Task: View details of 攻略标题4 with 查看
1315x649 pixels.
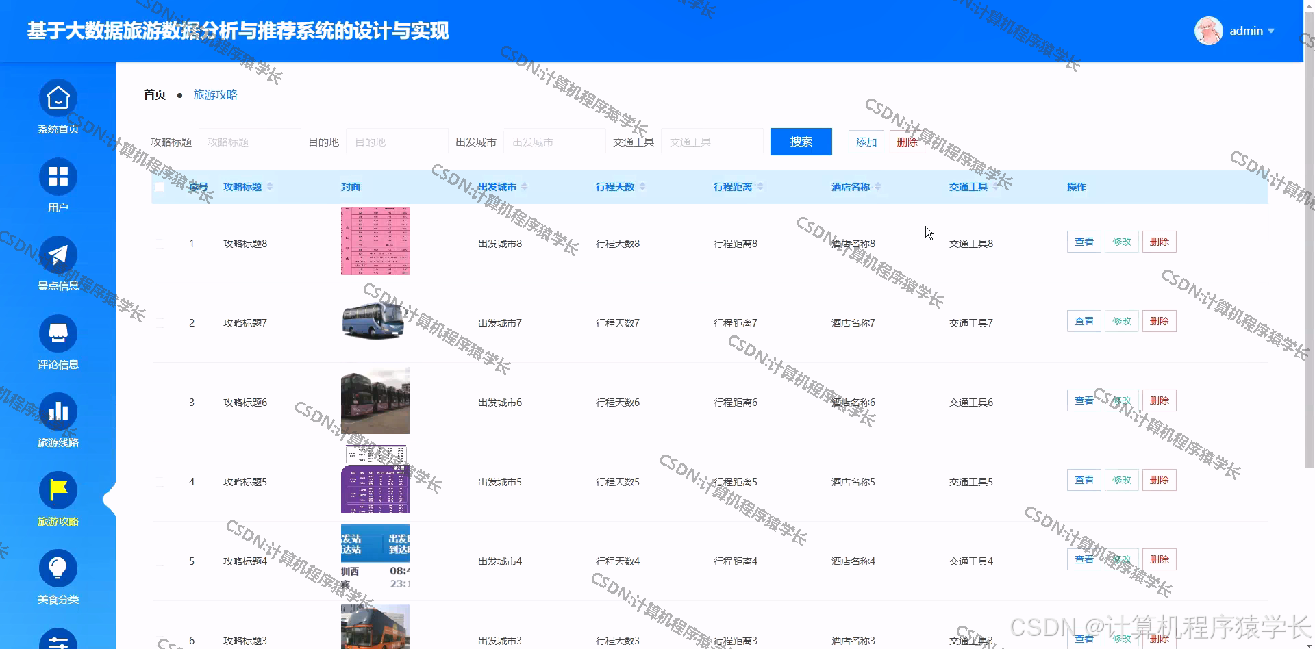Action: 1084,559
